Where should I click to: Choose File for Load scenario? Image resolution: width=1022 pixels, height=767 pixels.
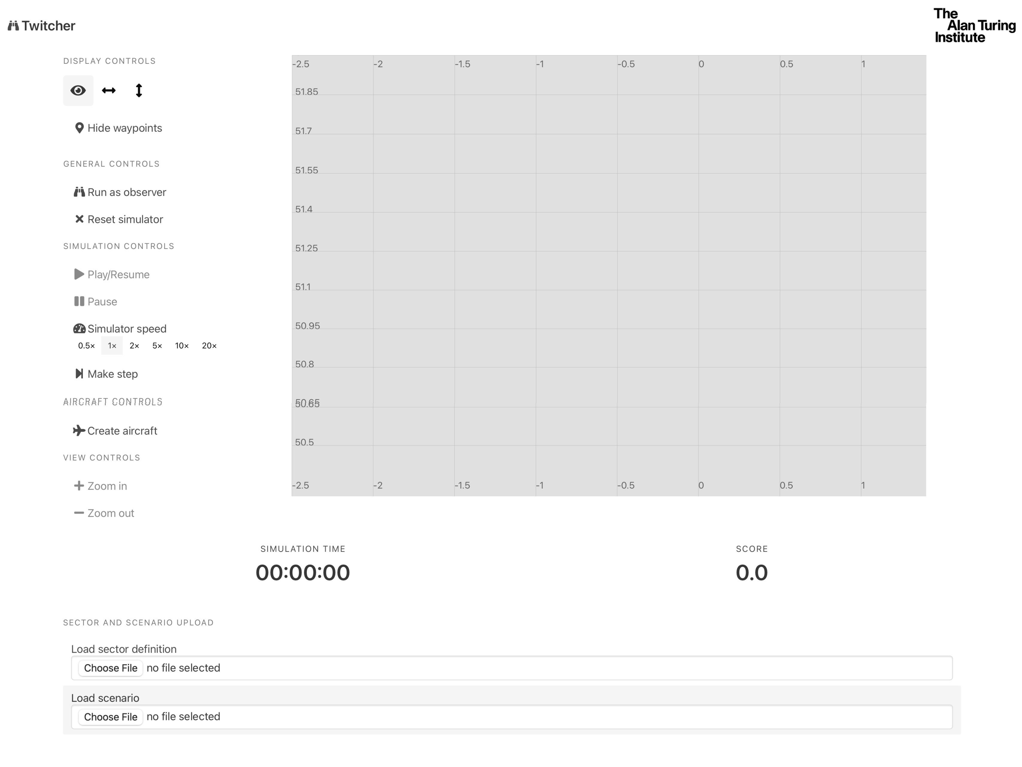tap(110, 717)
